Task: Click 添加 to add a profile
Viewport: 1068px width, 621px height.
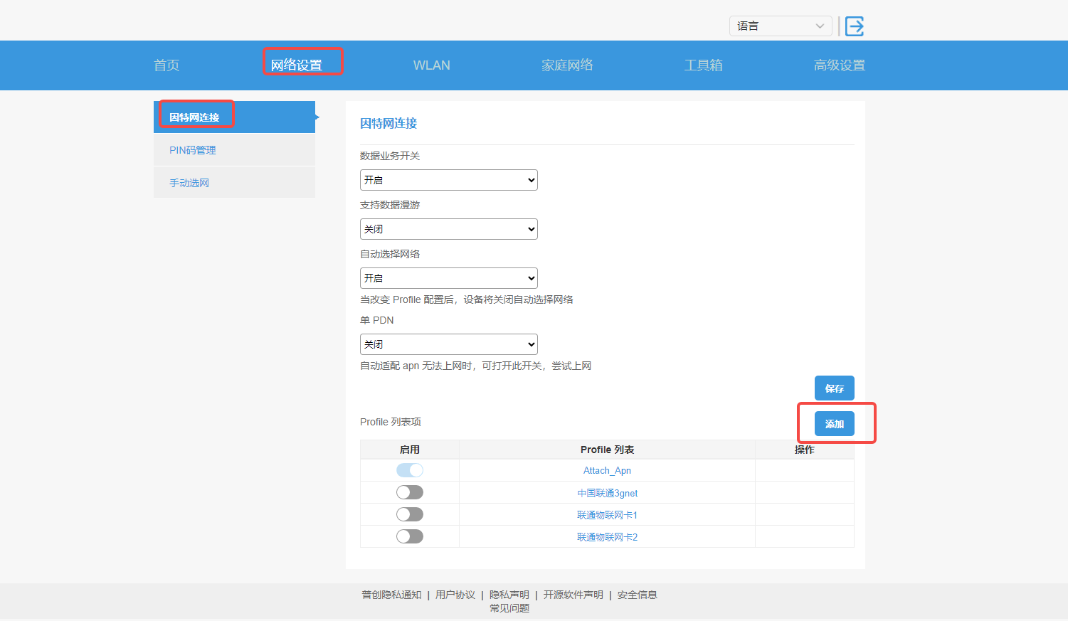Action: (834, 424)
